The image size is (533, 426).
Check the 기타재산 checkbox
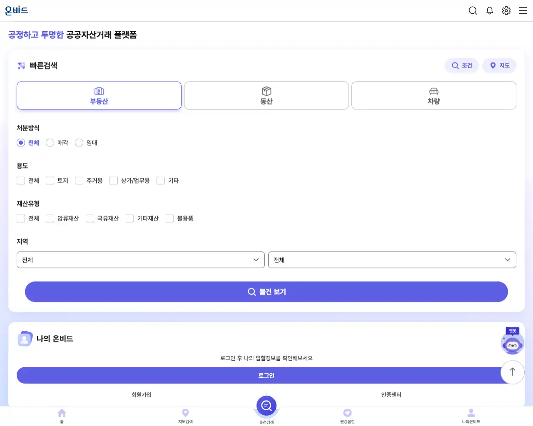coord(130,218)
